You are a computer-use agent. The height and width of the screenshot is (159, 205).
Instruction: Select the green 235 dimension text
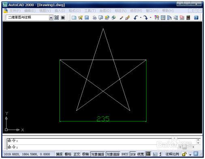(x=103, y=119)
